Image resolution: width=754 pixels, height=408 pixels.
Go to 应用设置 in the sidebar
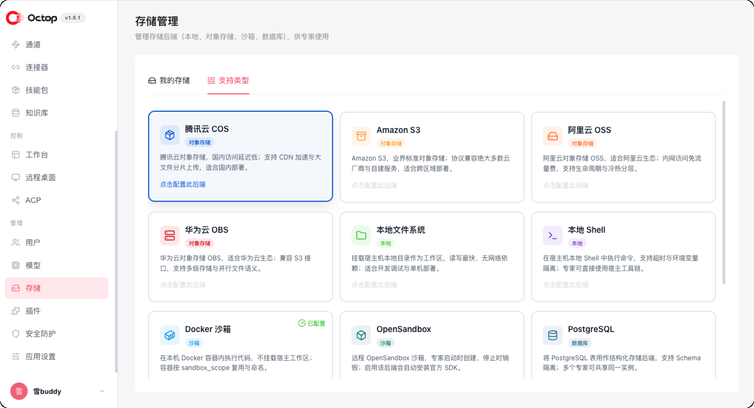point(56,356)
